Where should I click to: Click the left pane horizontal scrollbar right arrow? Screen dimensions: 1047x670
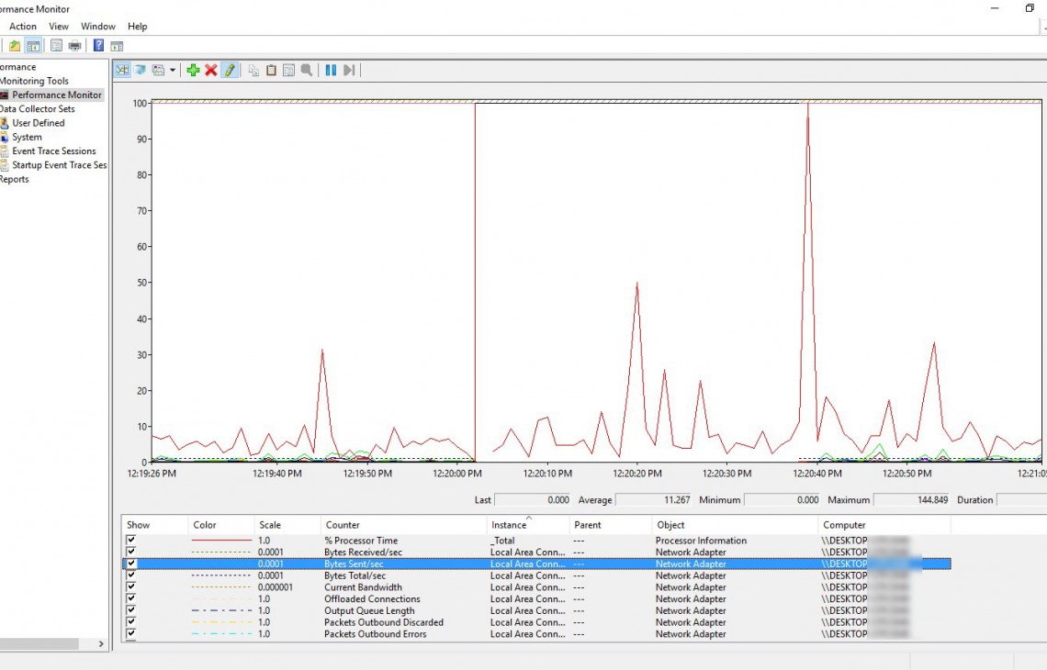click(101, 644)
